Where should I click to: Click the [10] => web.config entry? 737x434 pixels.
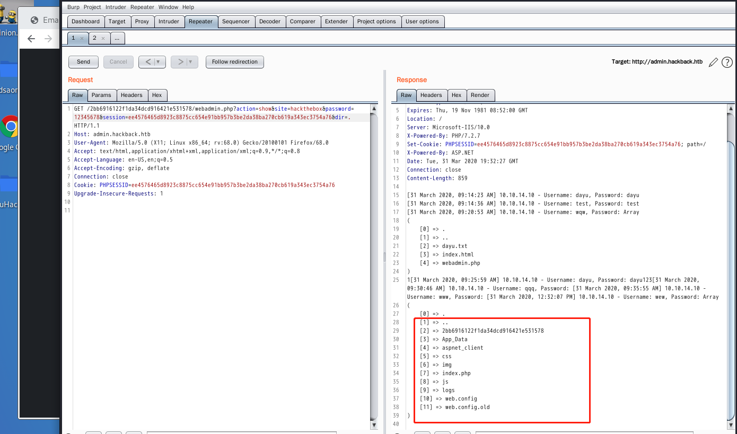pyautogui.click(x=449, y=398)
